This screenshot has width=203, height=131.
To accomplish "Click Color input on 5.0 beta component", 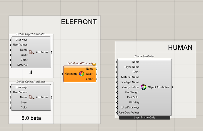I will point(24,108).
